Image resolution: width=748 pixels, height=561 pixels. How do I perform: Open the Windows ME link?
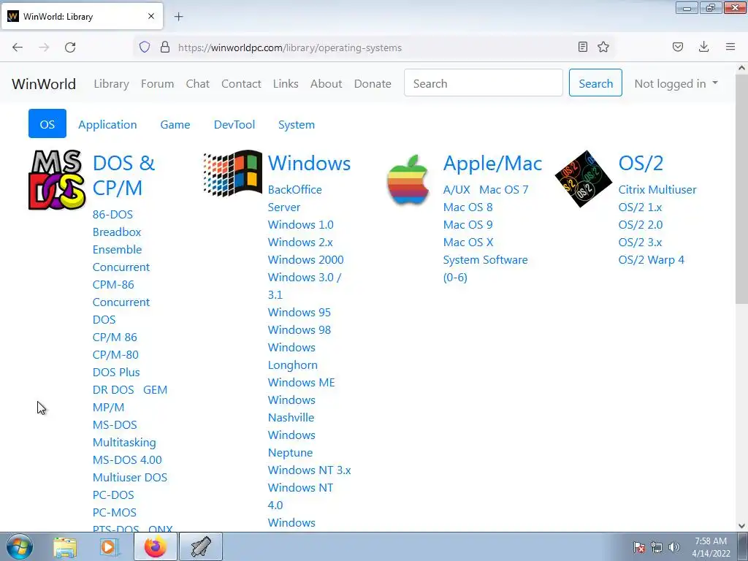[x=302, y=383]
